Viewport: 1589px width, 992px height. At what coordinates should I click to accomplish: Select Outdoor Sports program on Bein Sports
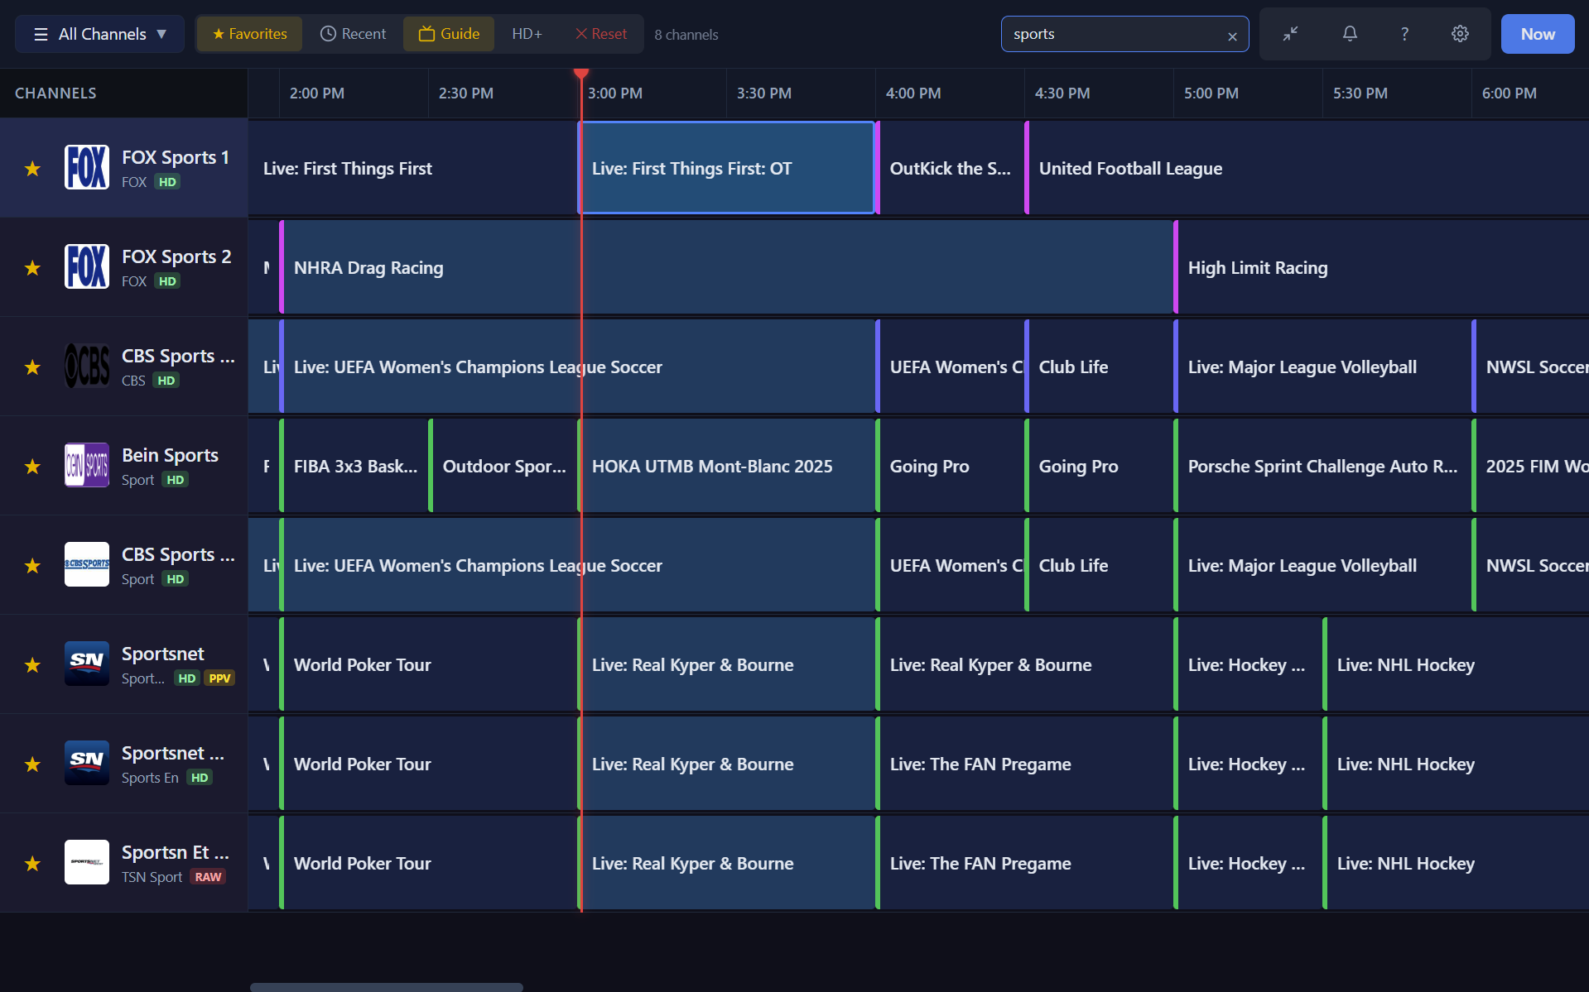point(503,466)
